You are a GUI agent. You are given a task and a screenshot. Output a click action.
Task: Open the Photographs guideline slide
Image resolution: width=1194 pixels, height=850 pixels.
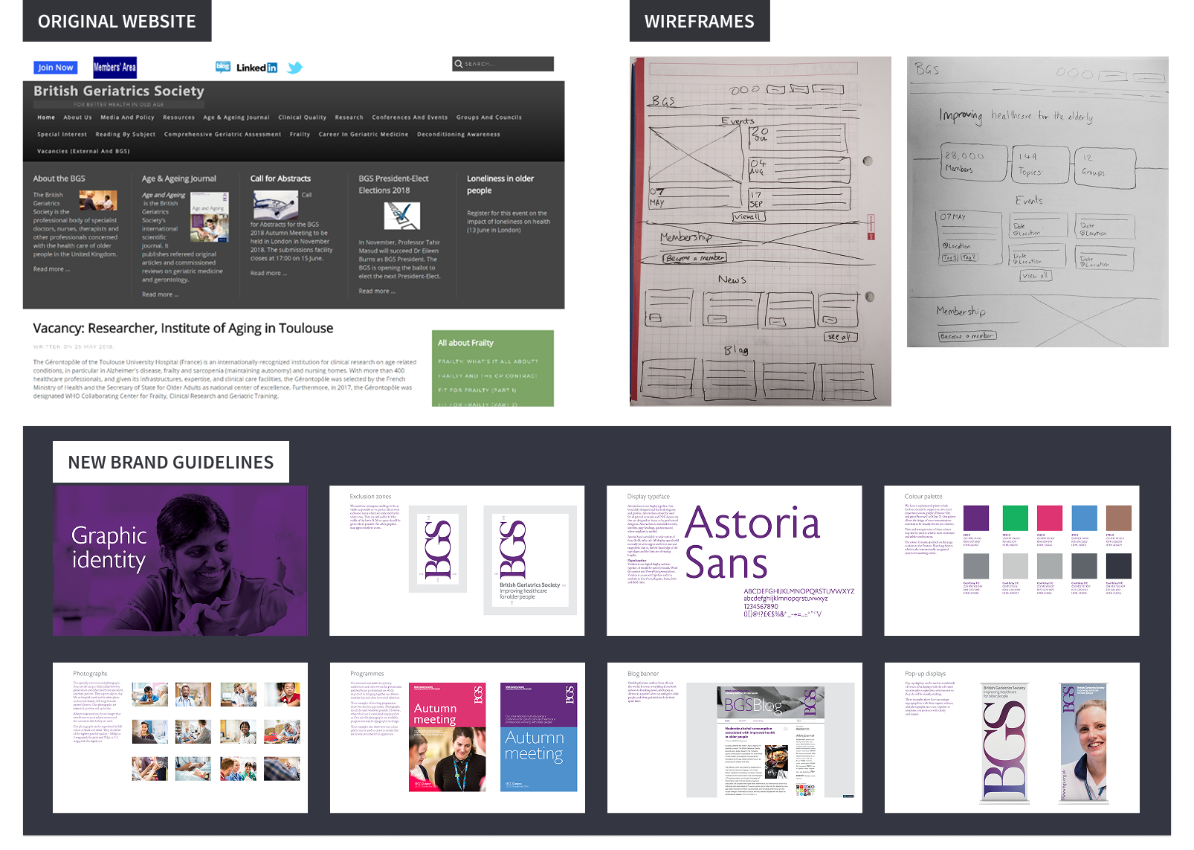click(x=180, y=738)
